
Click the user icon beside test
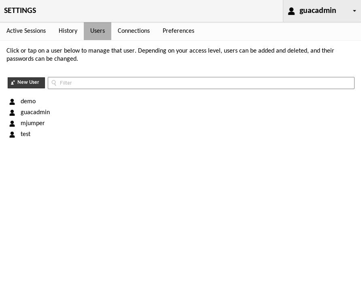tap(12, 134)
